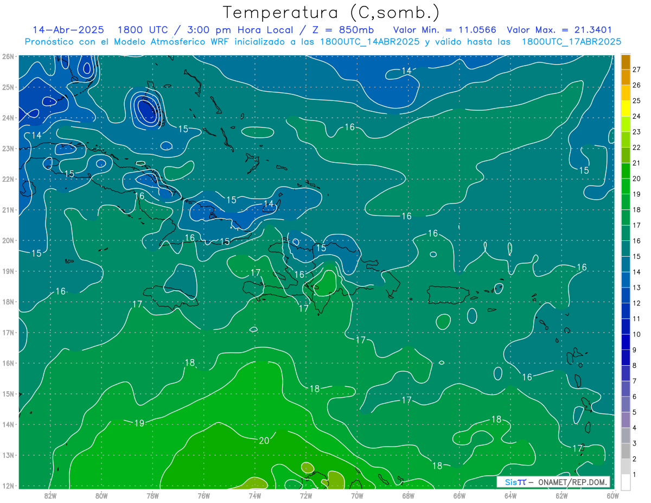Screen dimensions: 651x503
Task: Click colorbar scale label 12
Action: (x=637, y=303)
